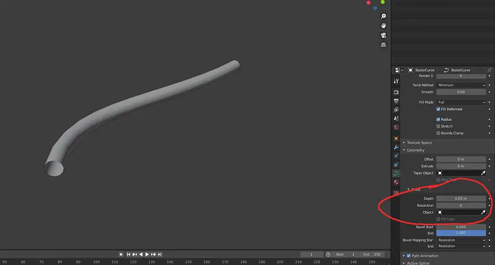This screenshot has width=495, height=265.
Task: Click the current frame number field
Action: point(312,254)
